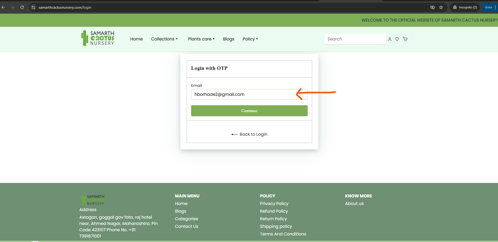Click the address bar URL samarthcactusnursery.com/login
The image size is (498, 242).
click(65, 7)
